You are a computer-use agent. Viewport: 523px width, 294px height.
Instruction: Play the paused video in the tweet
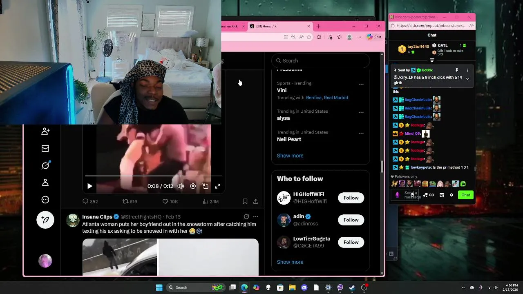tap(89, 186)
